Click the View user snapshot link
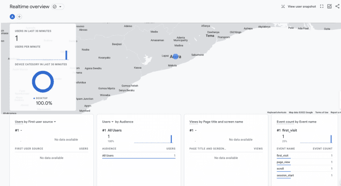The image size is (341, 186). (x=302, y=7)
